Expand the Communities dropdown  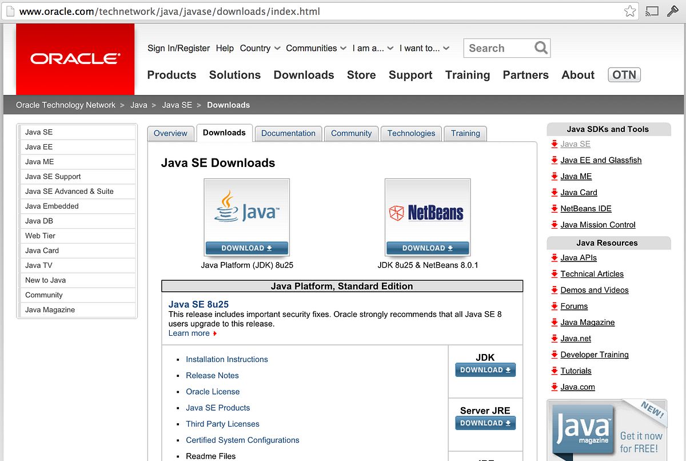point(316,48)
